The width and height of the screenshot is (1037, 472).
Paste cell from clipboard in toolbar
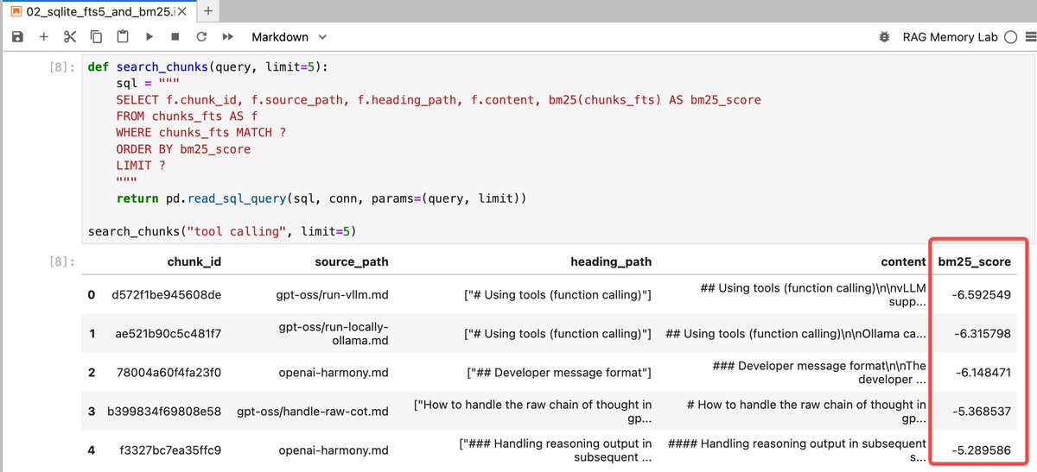coord(123,37)
